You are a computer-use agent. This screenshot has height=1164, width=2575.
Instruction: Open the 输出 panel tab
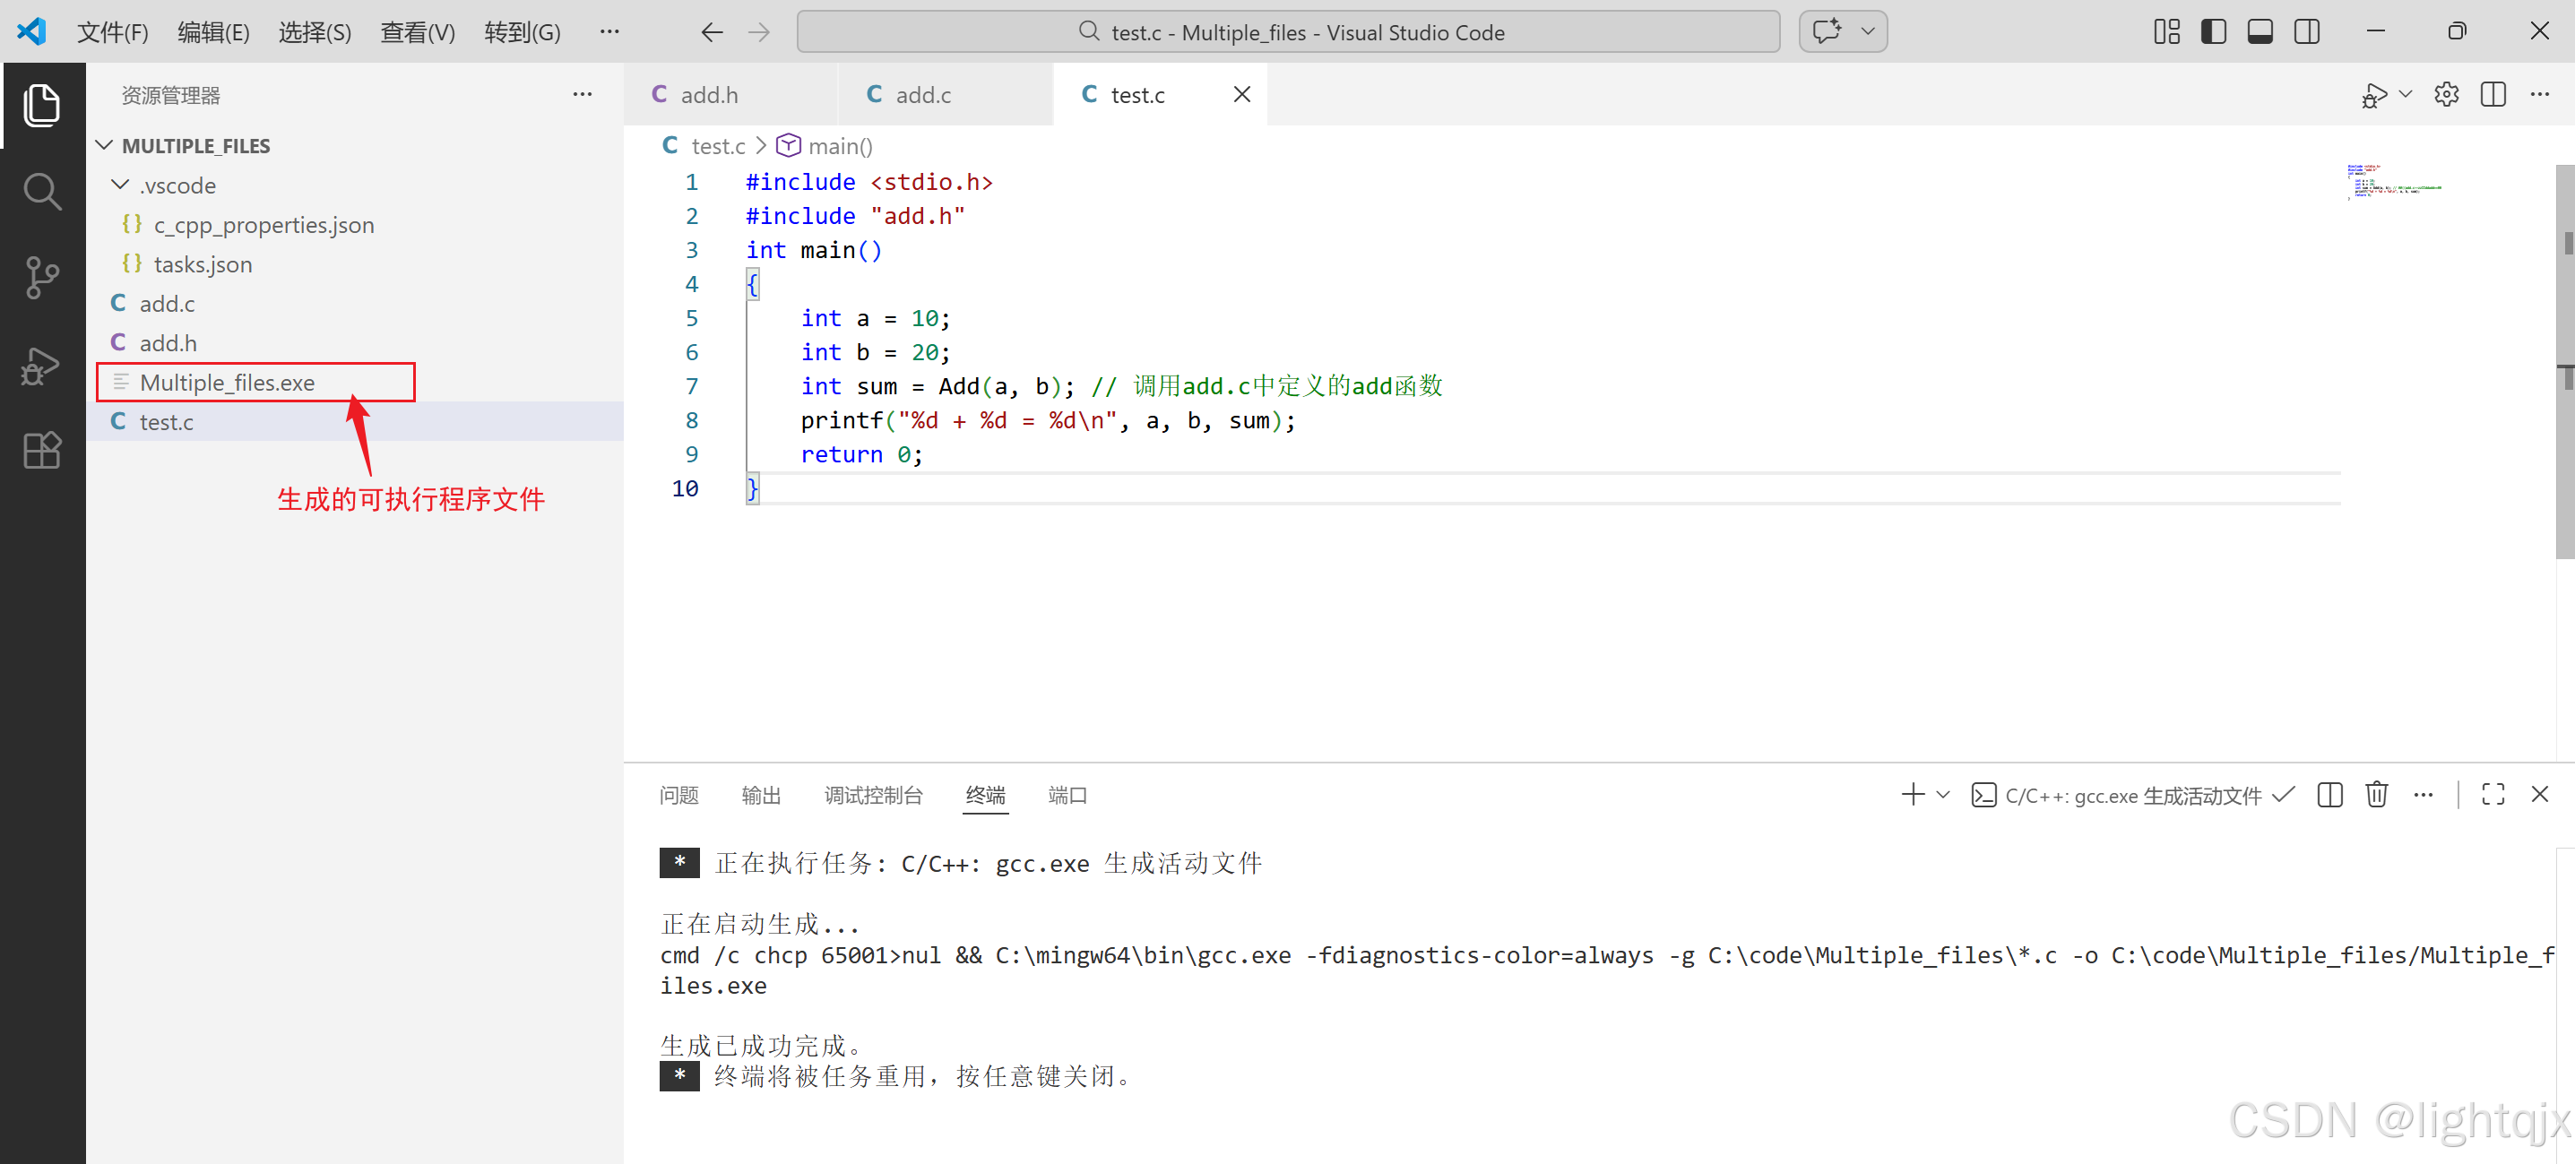(x=761, y=794)
